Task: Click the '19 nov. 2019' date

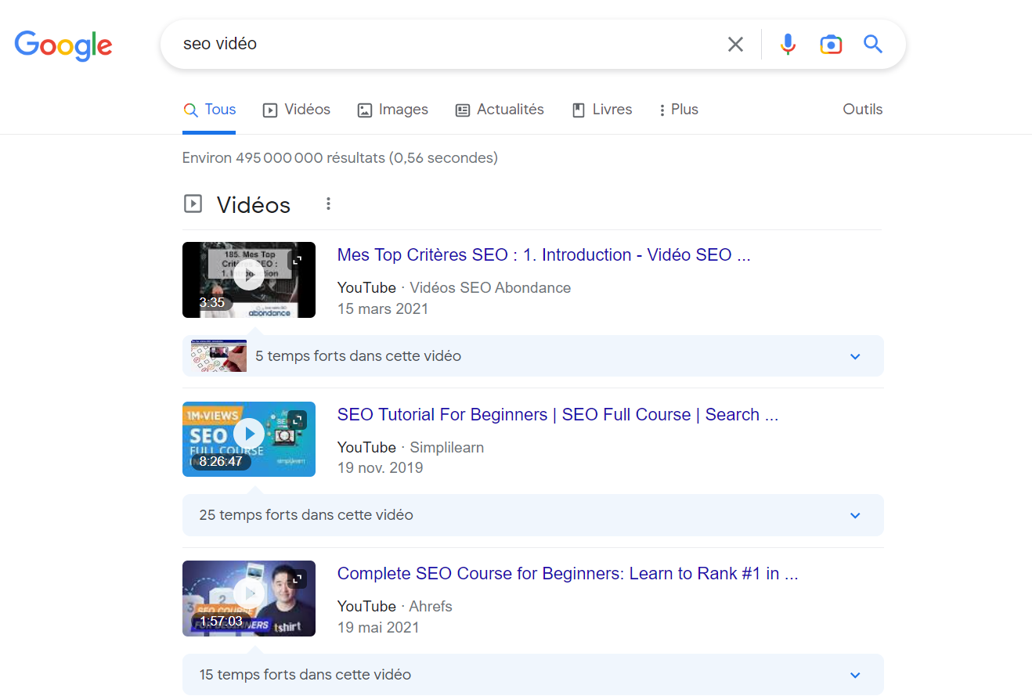Action: pyautogui.click(x=381, y=468)
